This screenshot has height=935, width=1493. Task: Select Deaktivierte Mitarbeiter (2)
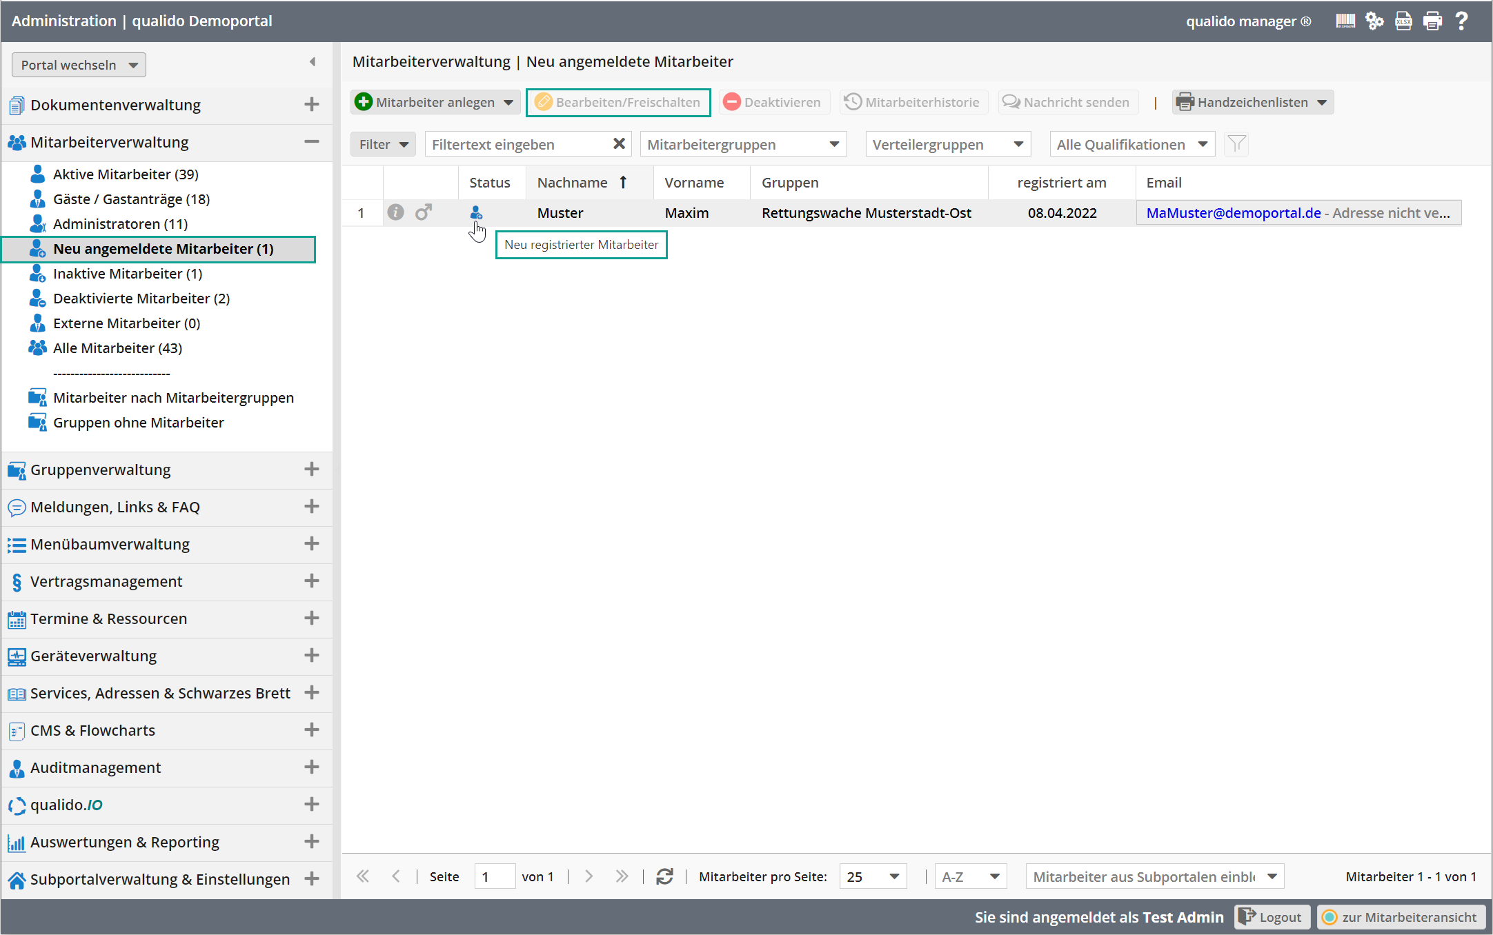tap(141, 299)
